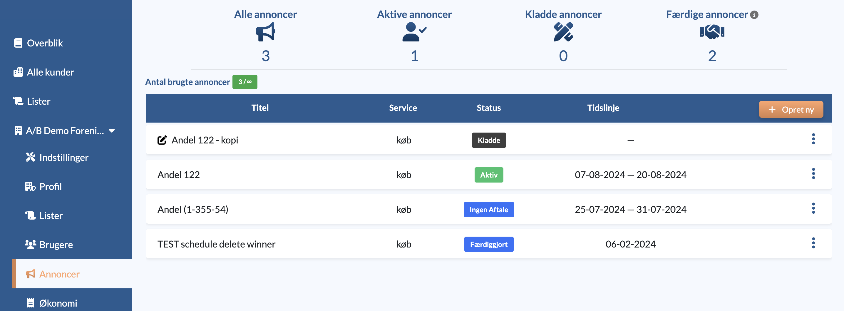Viewport: 844px width, 311px height.
Task: Click the user-check icon under Aktive annoncer
Action: 414,32
